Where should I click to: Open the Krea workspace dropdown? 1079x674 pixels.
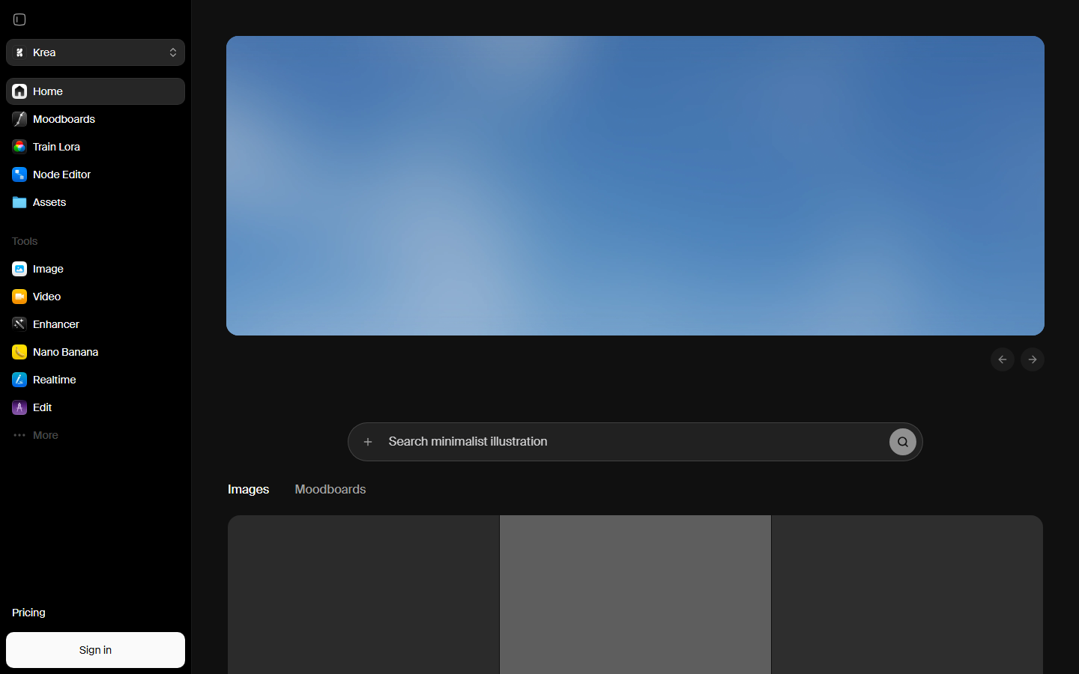tap(95, 52)
